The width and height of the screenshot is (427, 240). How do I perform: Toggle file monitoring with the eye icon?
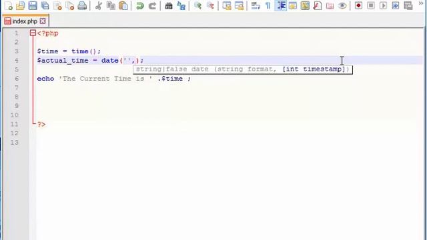[x=342, y=6]
